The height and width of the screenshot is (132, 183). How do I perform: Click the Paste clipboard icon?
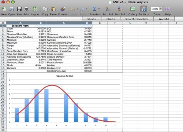53,9
